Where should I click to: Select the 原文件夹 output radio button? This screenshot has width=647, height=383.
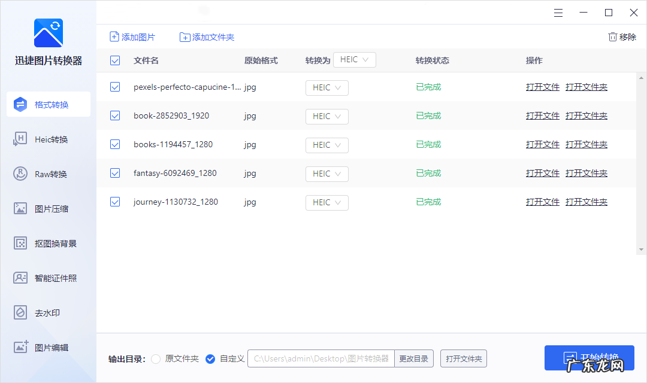pyautogui.click(x=156, y=358)
